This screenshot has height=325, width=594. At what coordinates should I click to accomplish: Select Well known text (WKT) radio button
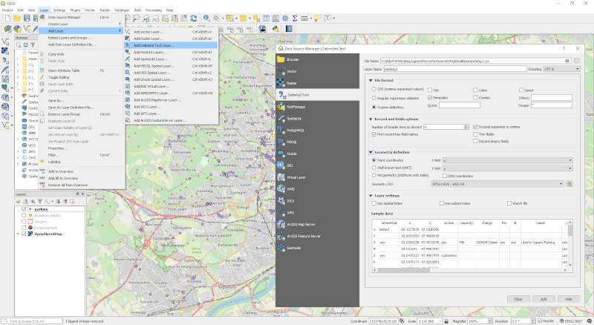(x=374, y=168)
